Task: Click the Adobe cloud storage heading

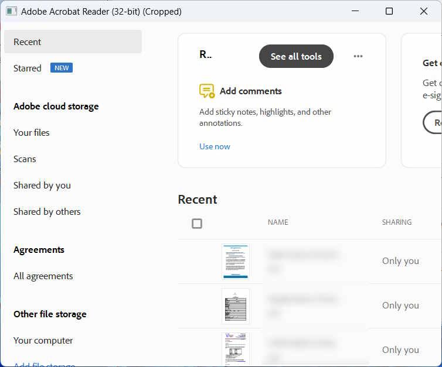Action: coord(56,106)
